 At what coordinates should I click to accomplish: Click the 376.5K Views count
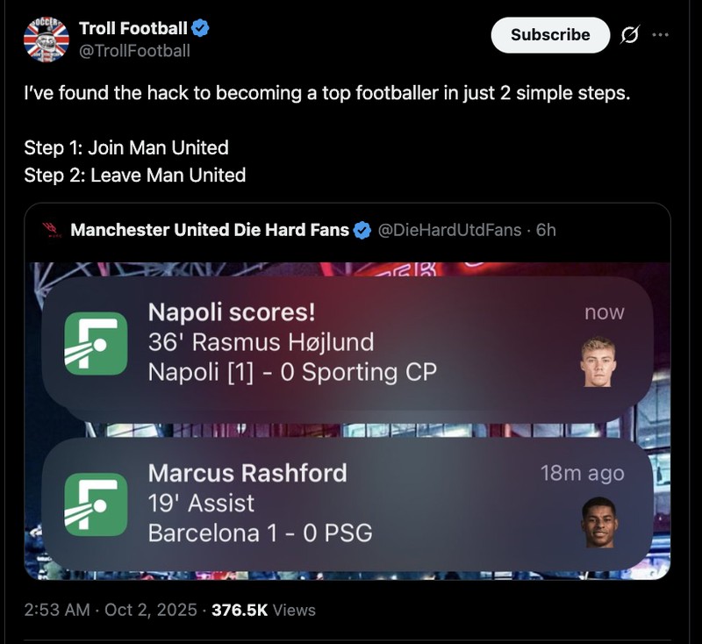click(x=263, y=610)
